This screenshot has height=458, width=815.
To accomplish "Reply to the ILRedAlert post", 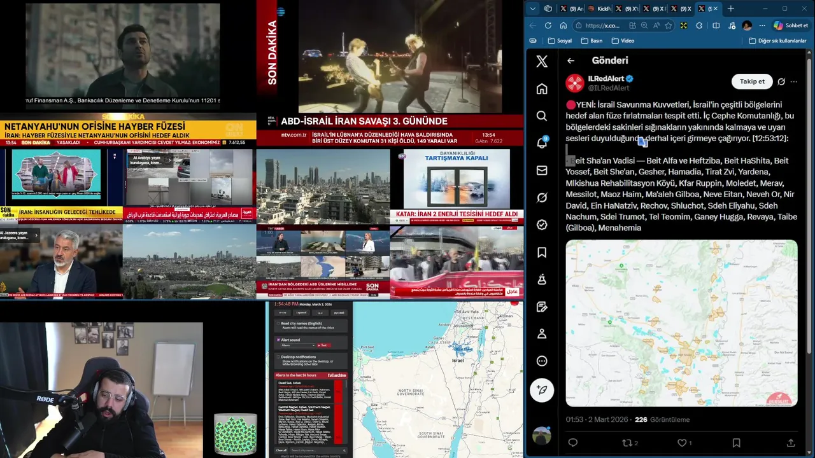I will click(x=572, y=443).
